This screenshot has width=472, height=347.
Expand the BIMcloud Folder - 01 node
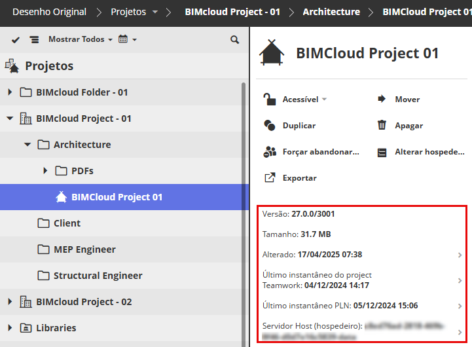pos(10,92)
